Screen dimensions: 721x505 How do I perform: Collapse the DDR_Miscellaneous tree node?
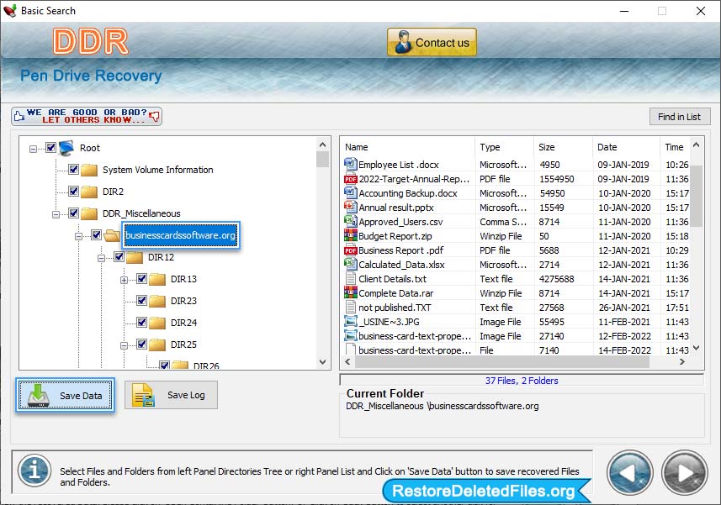tap(56, 214)
